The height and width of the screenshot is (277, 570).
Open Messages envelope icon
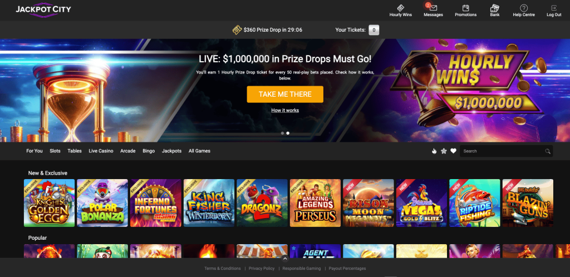coord(433,8)
